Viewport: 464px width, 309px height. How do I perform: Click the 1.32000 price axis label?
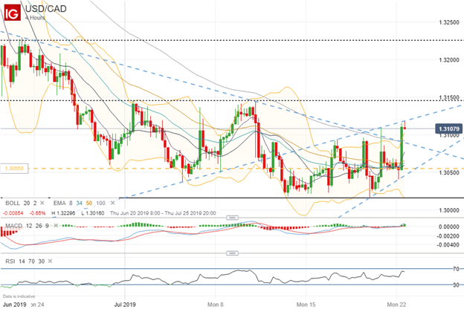pos(449,60)
